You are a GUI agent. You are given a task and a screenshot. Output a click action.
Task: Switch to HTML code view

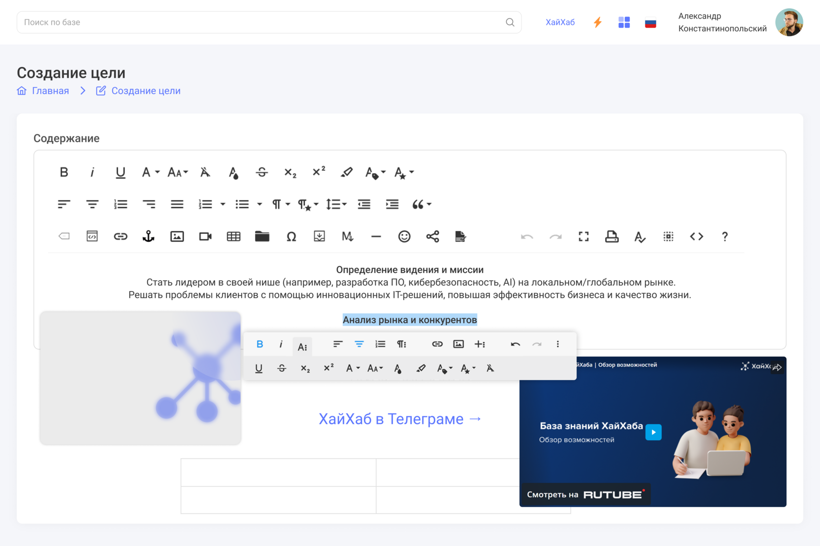point(697,236)
